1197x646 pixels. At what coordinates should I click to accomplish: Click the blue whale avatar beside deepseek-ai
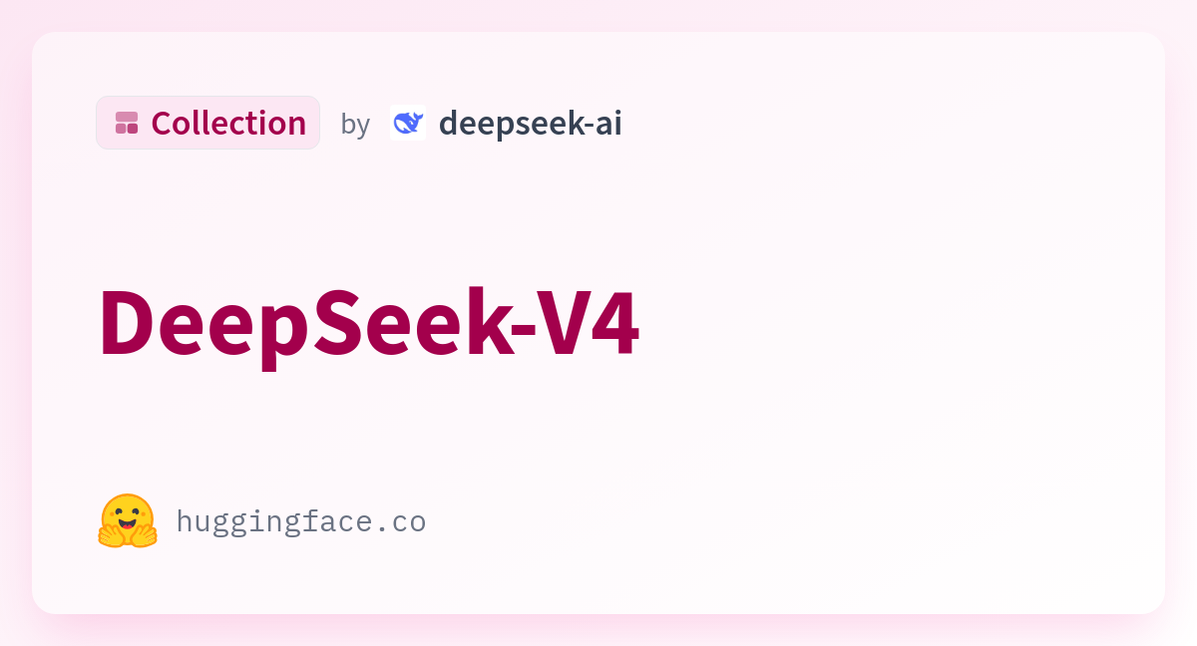pyautogui.click(x=408, y=123)
